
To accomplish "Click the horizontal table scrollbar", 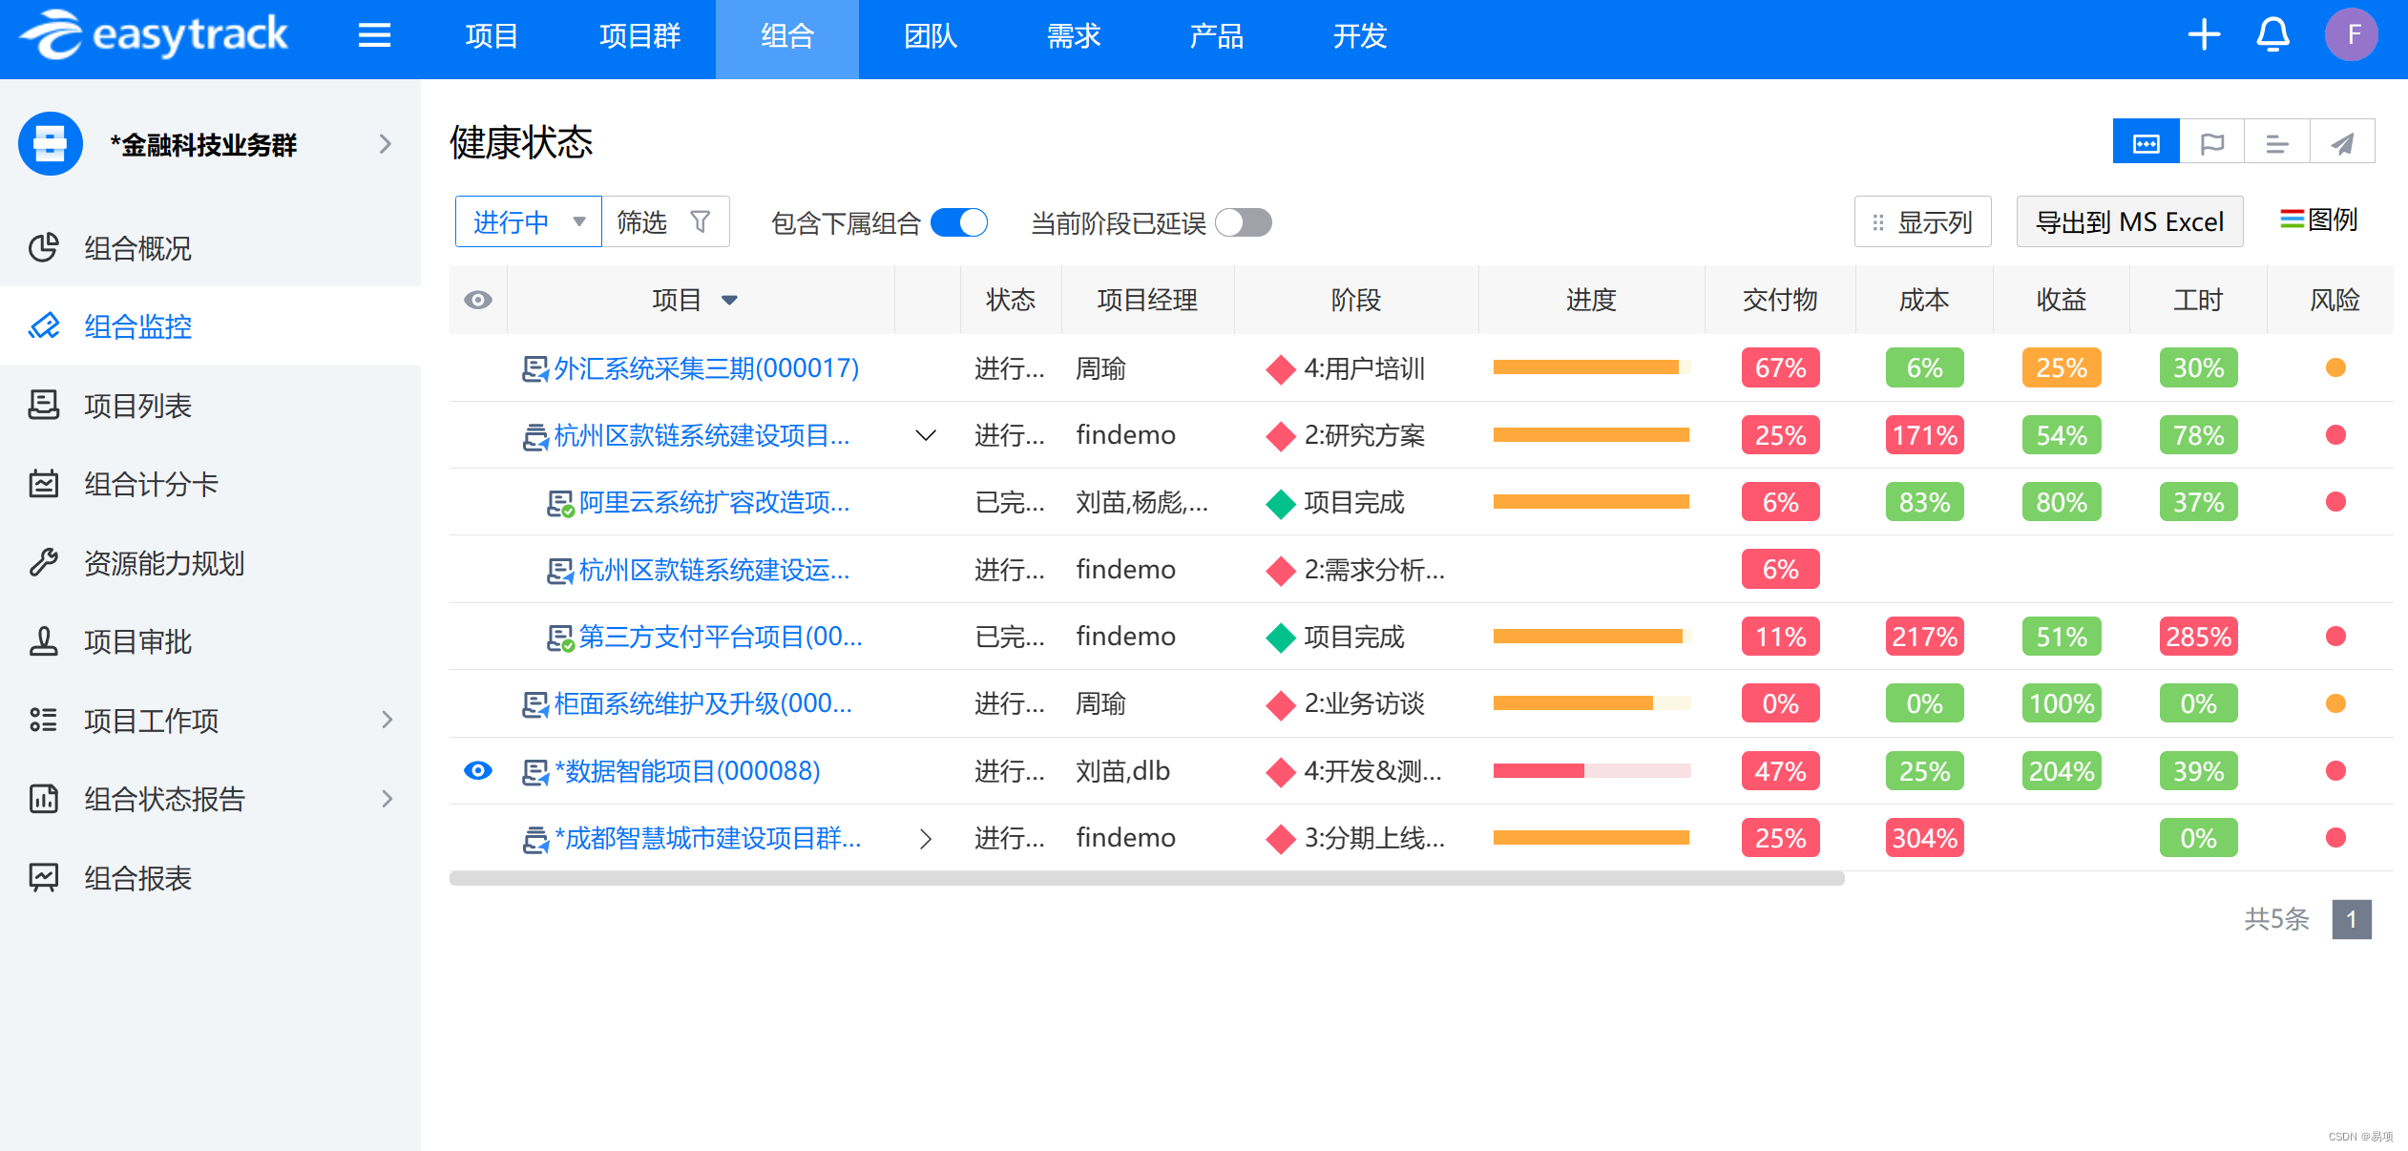I will tap(1146, 879).
